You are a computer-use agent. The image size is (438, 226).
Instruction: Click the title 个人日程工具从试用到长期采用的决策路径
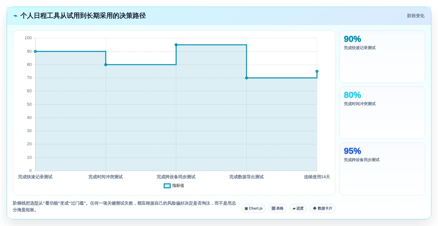(83, 16)
